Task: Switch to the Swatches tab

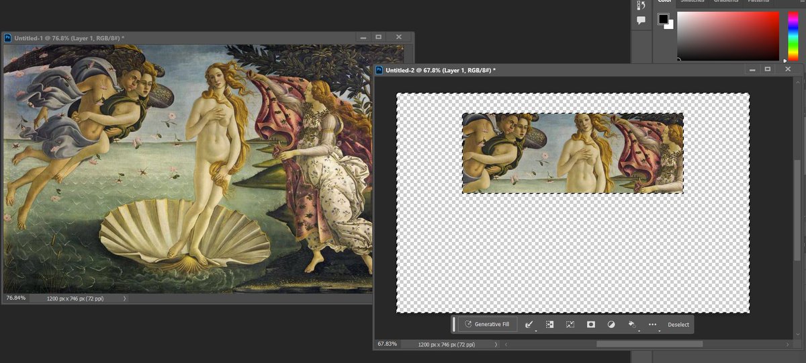Action: click(x=692, y=2)
